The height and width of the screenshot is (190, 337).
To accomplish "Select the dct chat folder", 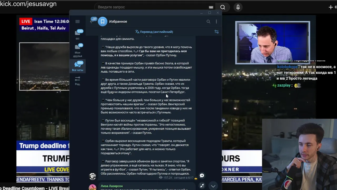I will coord(77,34).
